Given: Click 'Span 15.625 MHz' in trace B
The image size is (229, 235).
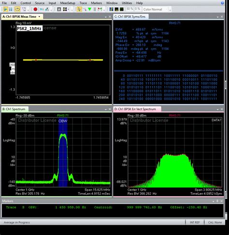Looking at the screenshot, I should pyautogui.click(x=97, y=190).
